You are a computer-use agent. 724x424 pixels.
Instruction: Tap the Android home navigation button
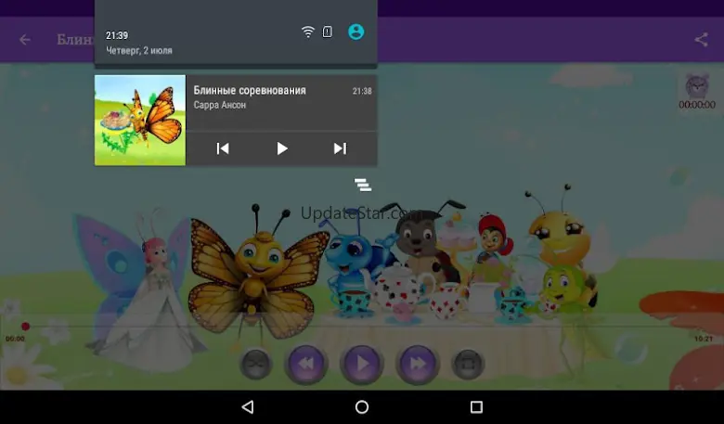[x=362, y=407]
